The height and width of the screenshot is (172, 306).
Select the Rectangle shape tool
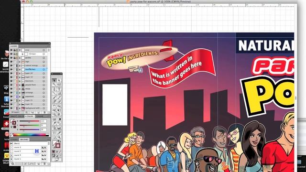coord(59,93)
